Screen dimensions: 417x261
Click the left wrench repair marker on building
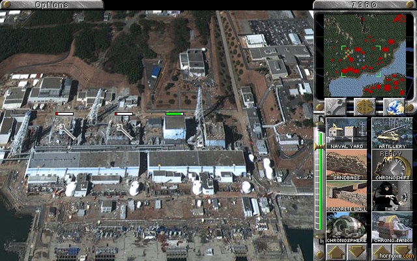pos(68,134)
